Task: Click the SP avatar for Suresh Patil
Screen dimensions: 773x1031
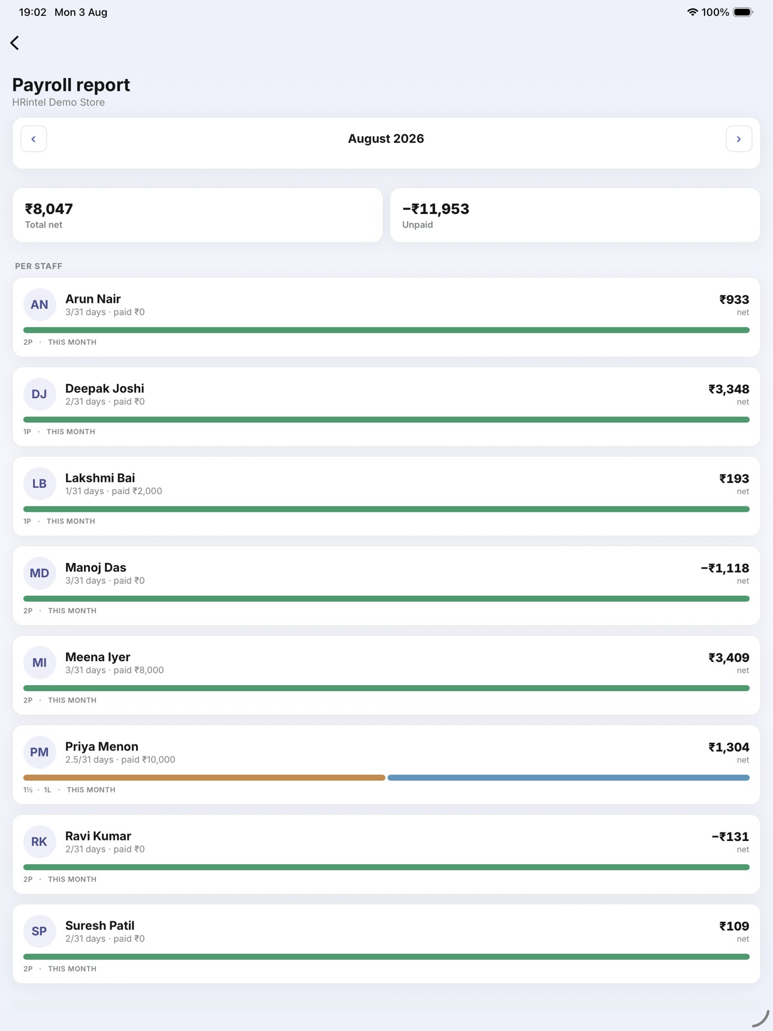Action: pos(40,931)
